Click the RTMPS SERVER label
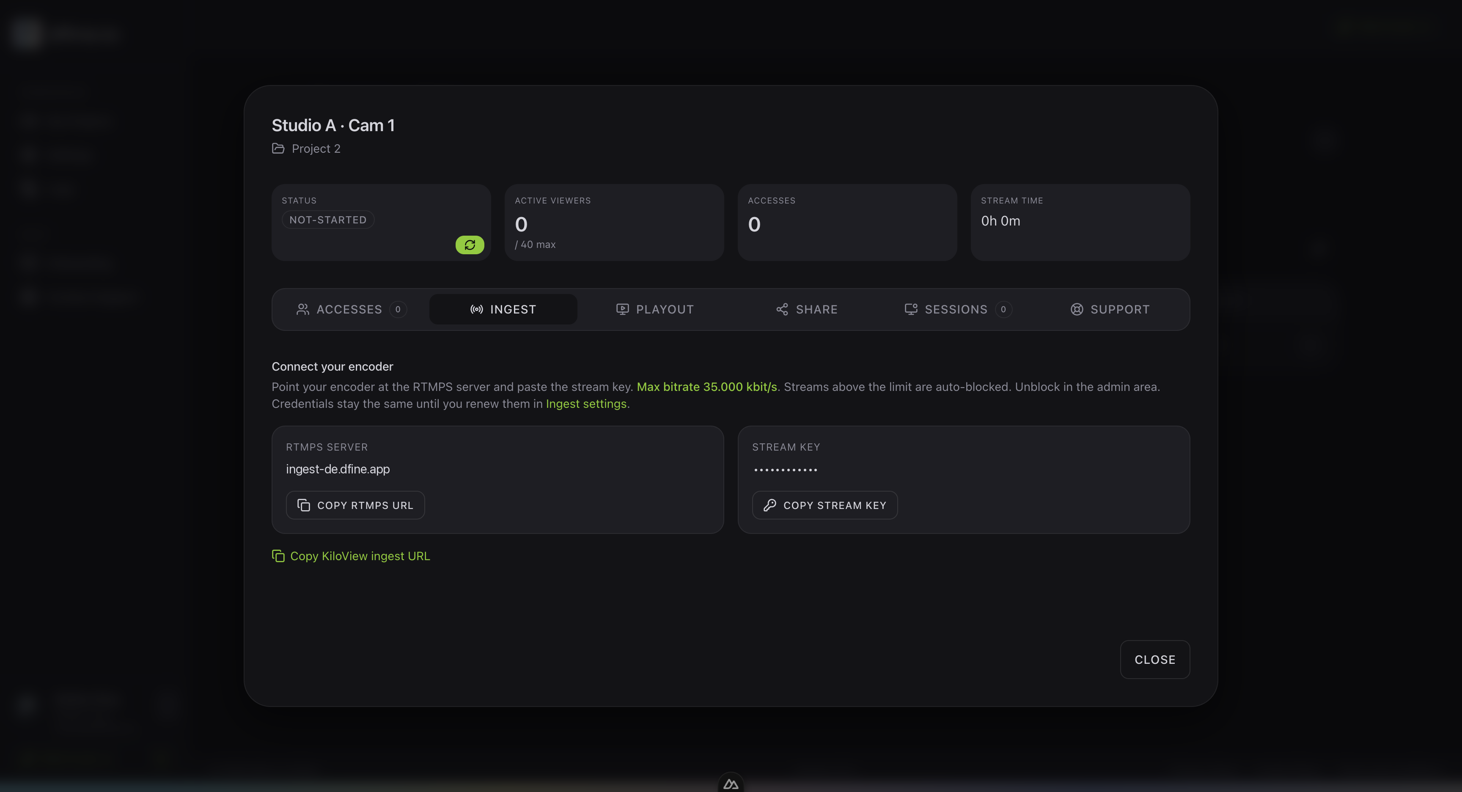Viewport: 1462px width, 792px height. pos(327,447)
